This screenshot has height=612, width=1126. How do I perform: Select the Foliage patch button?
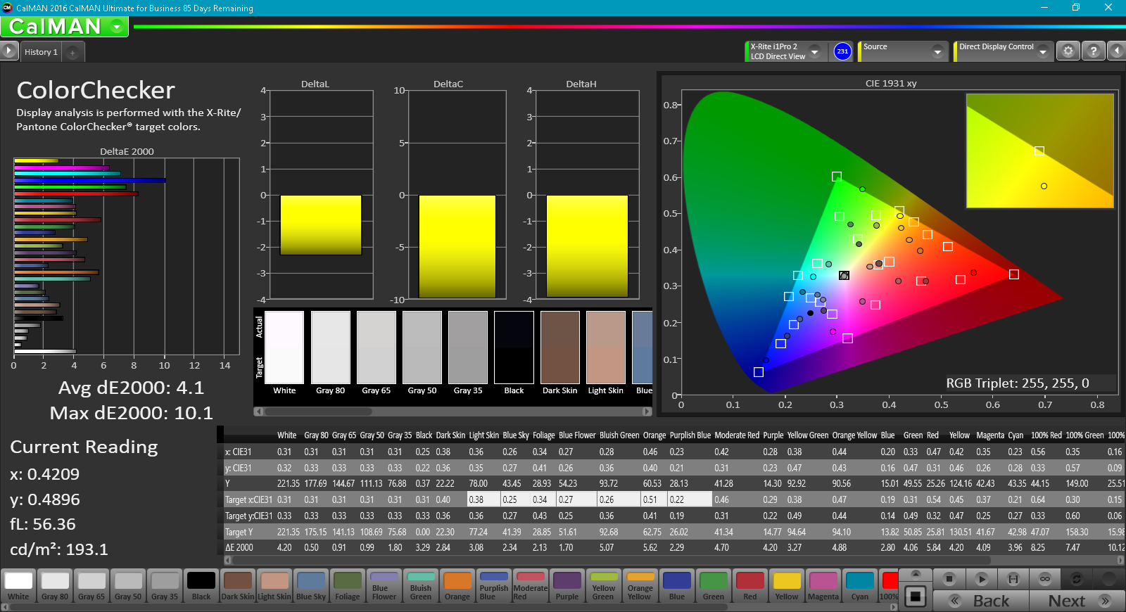(348, 586)
